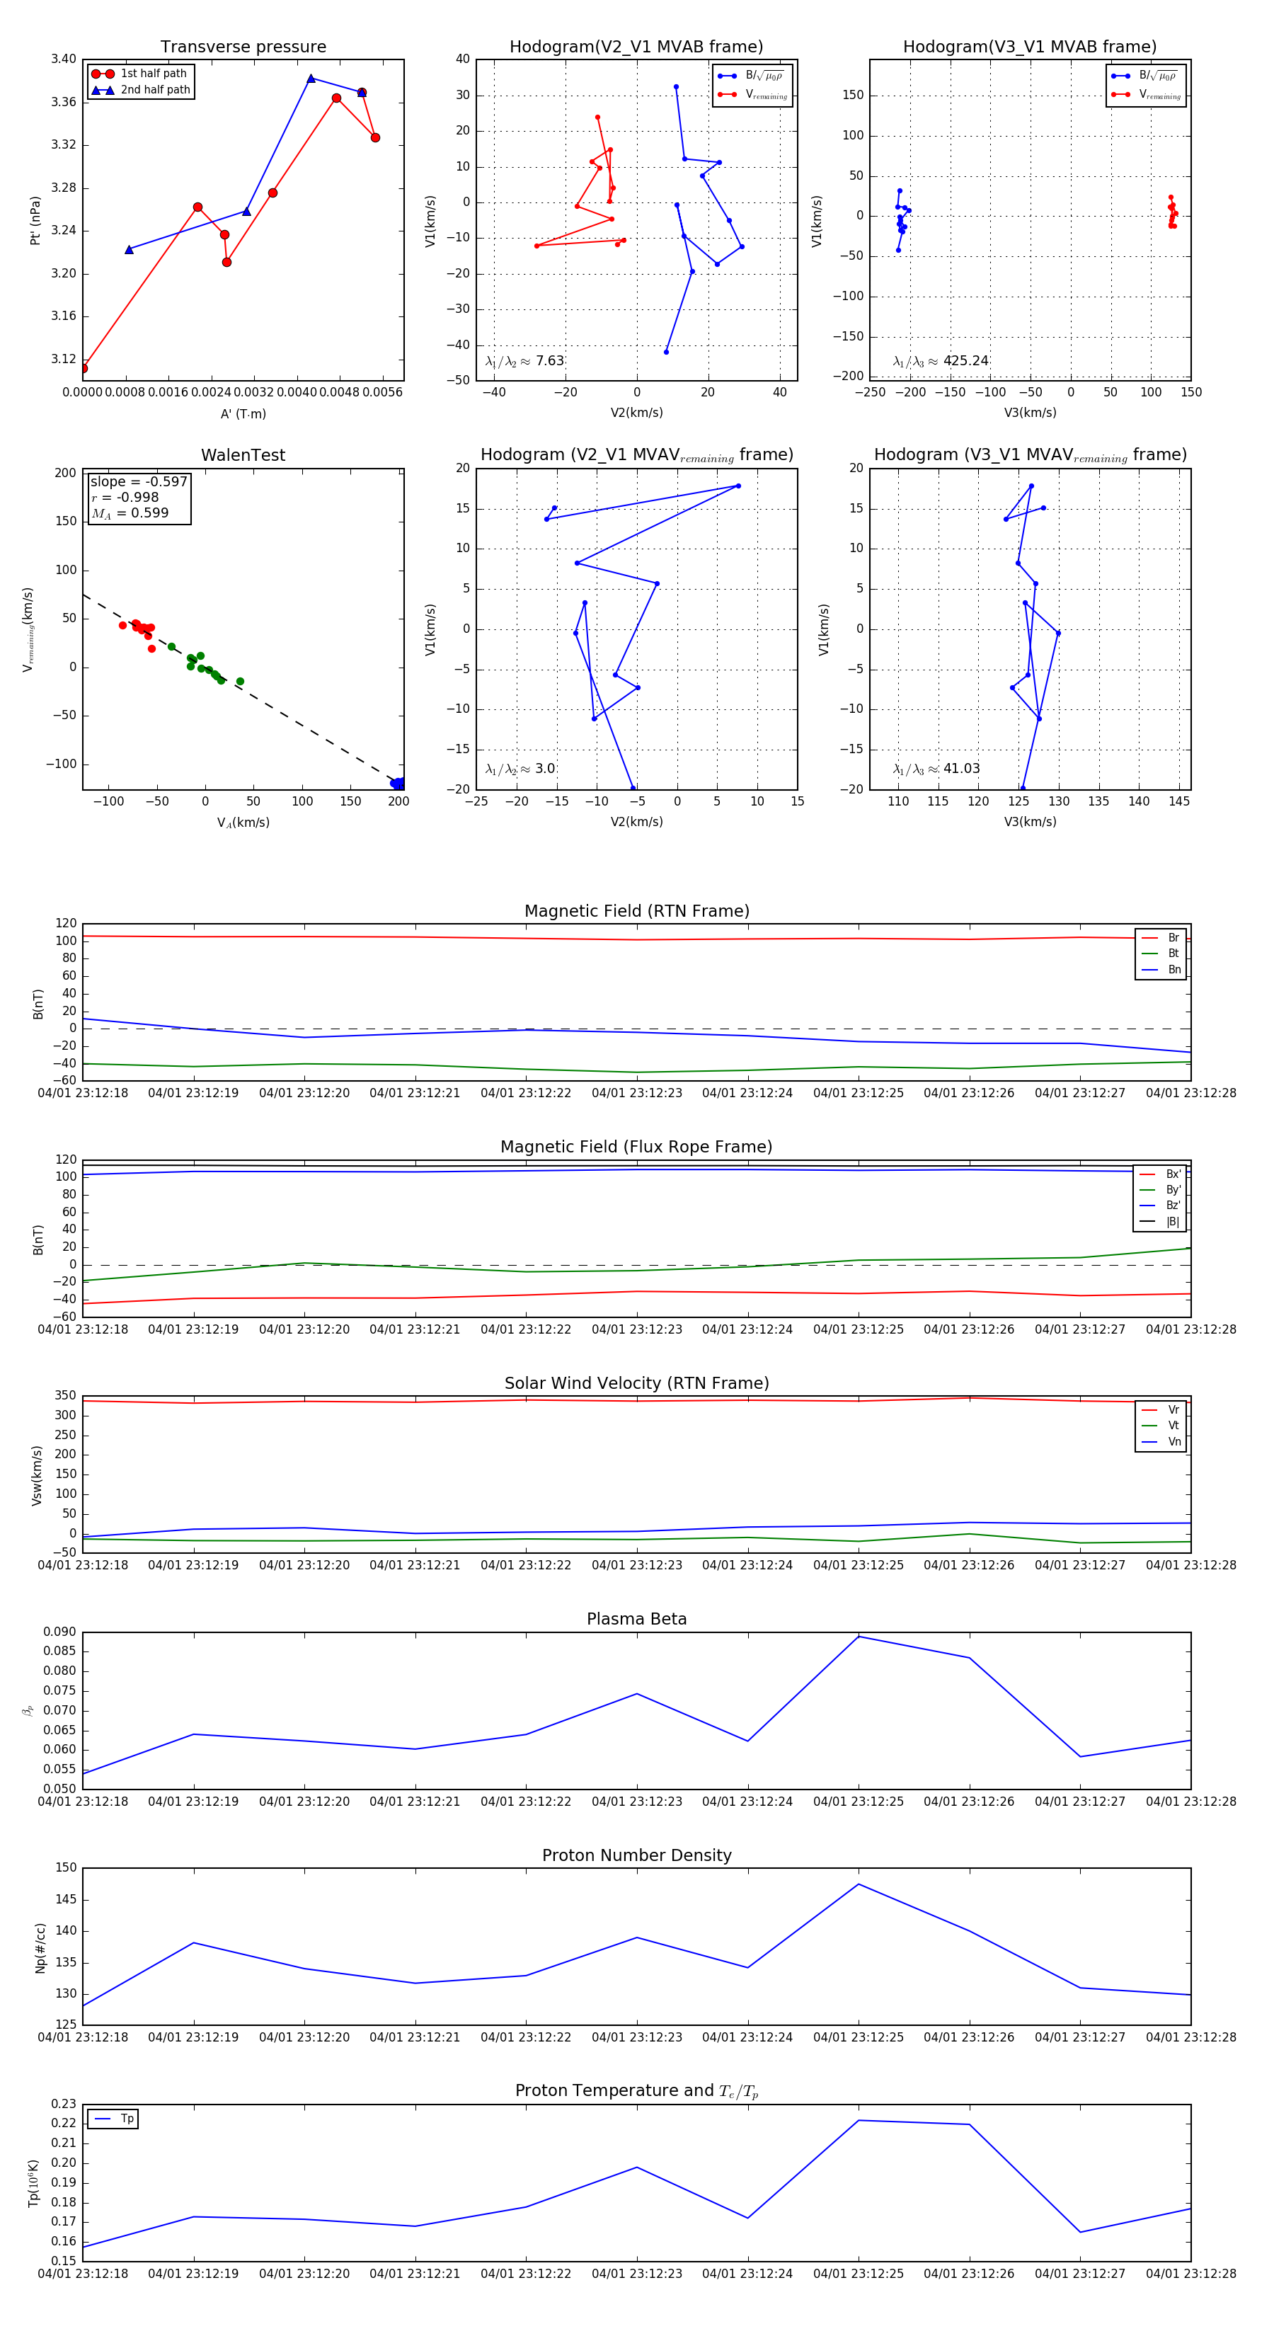Click the "Plasma Beta" chart title

636,1619
